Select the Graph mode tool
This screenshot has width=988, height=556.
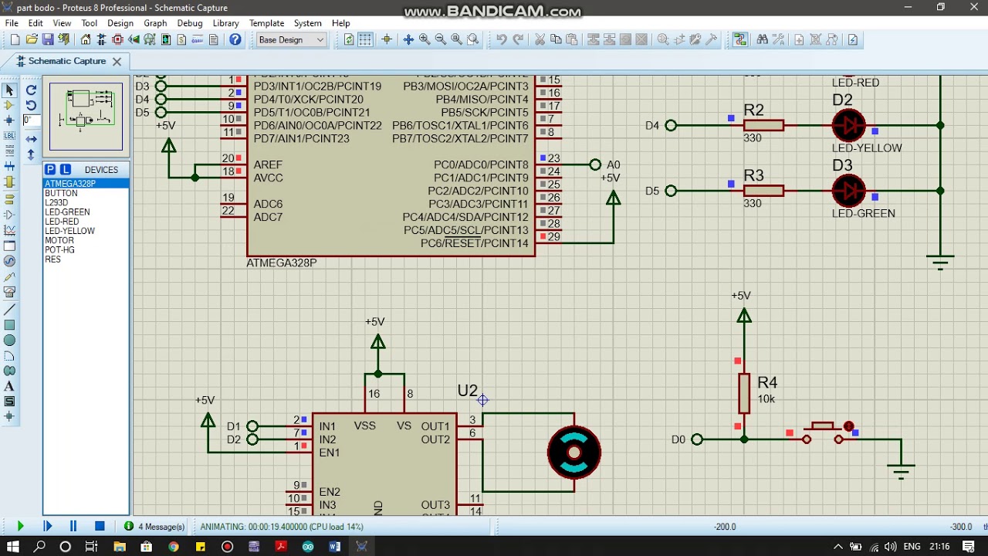(9, 230)
